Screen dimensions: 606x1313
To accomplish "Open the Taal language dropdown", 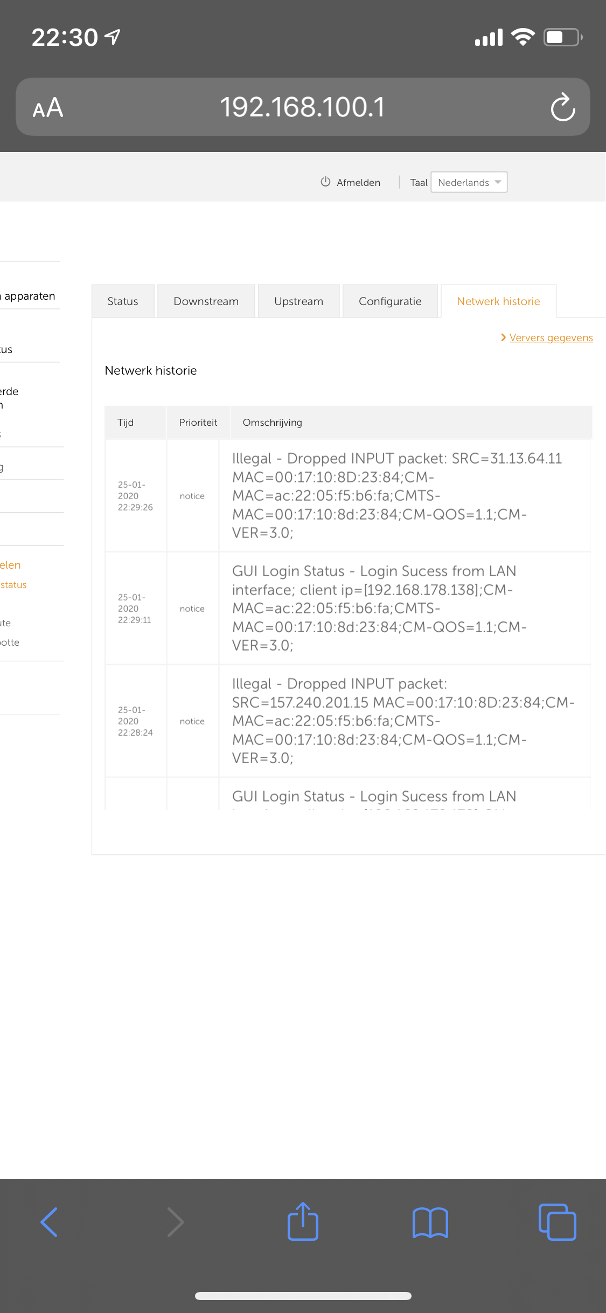I will click(x=469, y=182).
